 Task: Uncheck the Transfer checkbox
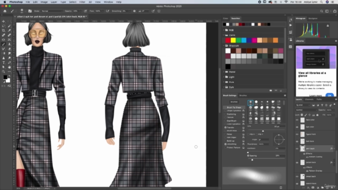tap(226, 128)
